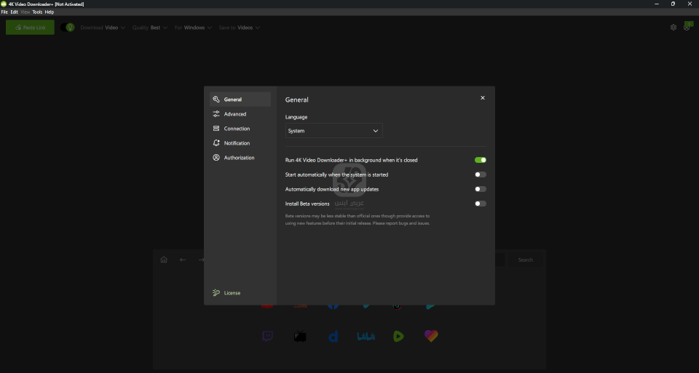Open the Advanced settings tab
The image size is (699, 373).
pyautogui.click(x=240, y=114)
